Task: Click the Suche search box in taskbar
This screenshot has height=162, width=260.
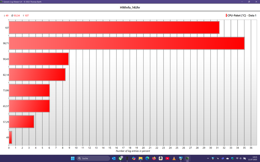Action: click(x=93, y=158)
